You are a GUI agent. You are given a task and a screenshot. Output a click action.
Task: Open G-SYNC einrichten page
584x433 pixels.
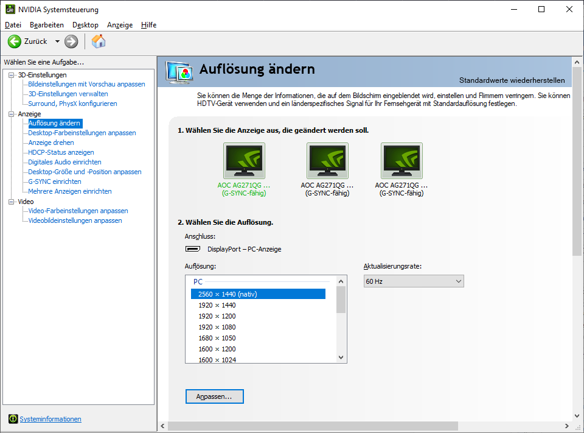pos(55,181)
